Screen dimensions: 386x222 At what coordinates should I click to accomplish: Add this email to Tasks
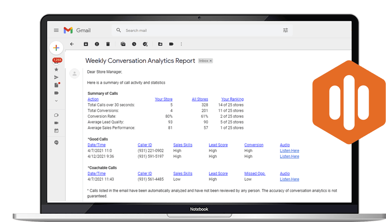tap(145, 44)
